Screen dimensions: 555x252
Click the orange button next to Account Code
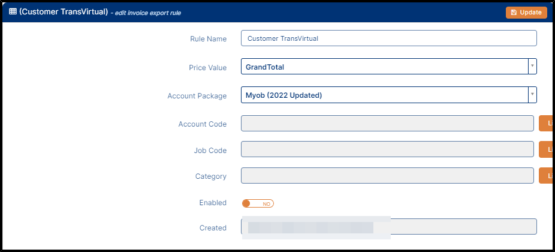pyautogui.click(x=545, y=124)
